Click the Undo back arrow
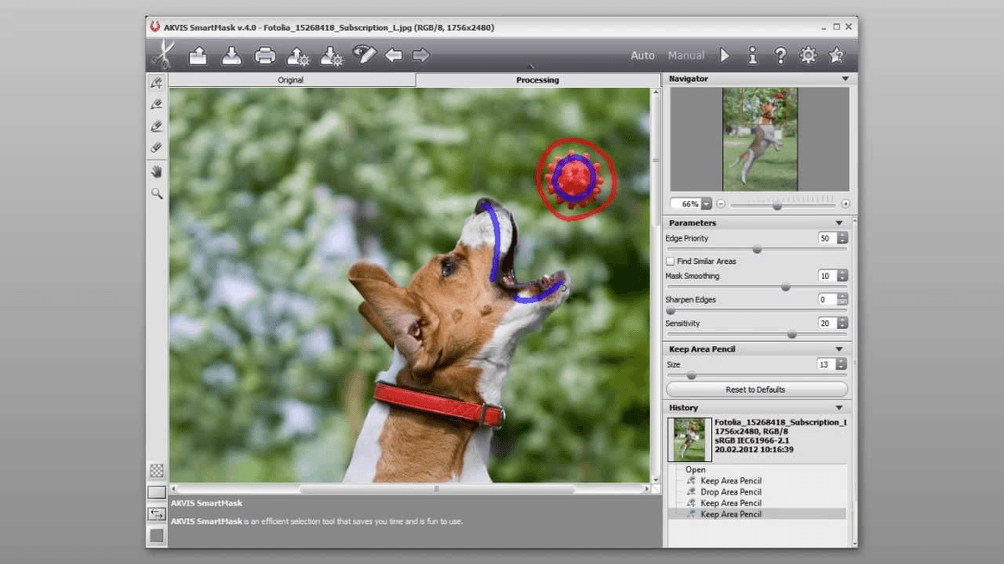 tap(393, 56)
